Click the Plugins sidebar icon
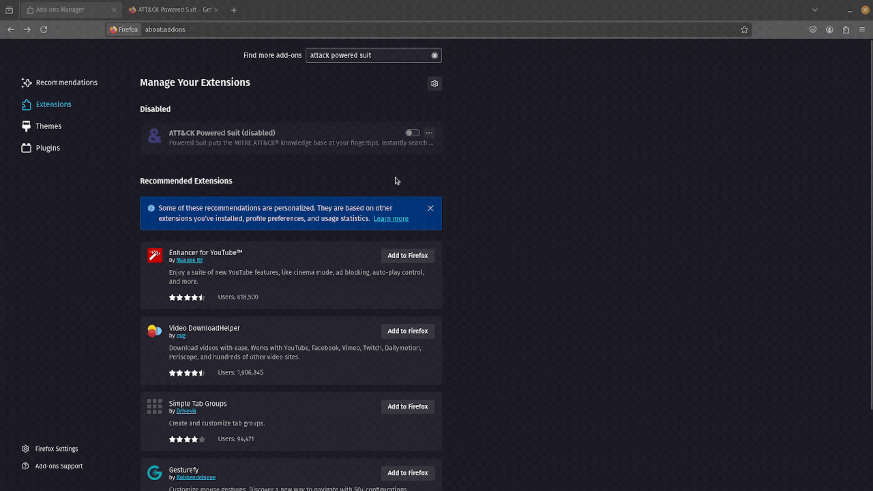This screenshot has height=491, width=873. 26,147
